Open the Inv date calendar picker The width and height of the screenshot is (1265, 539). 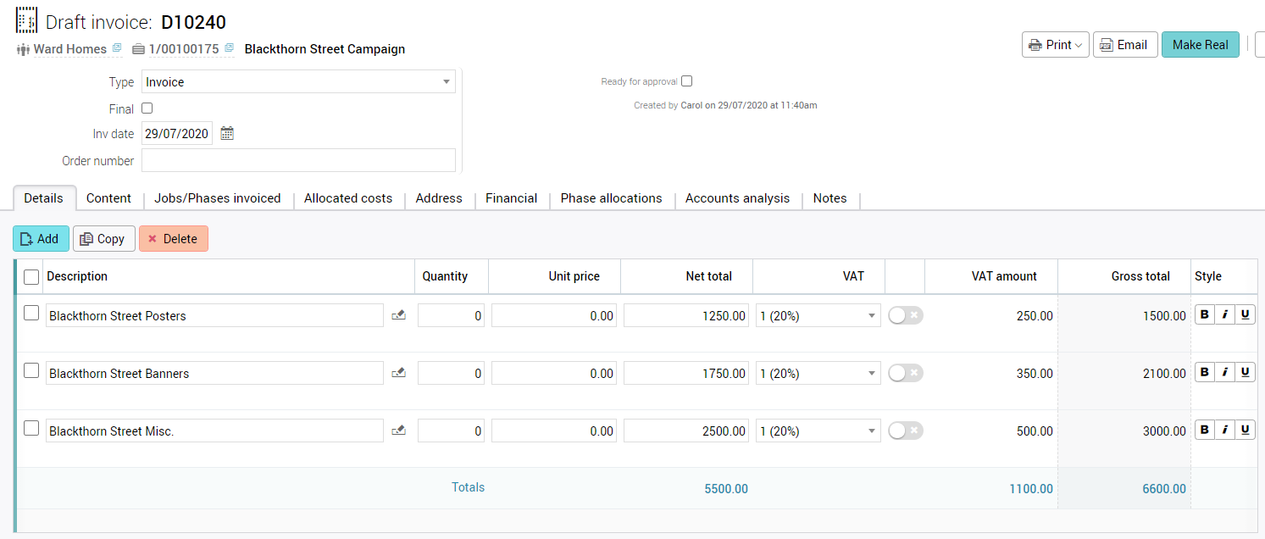pyautogui.click(x=227, y=134)
